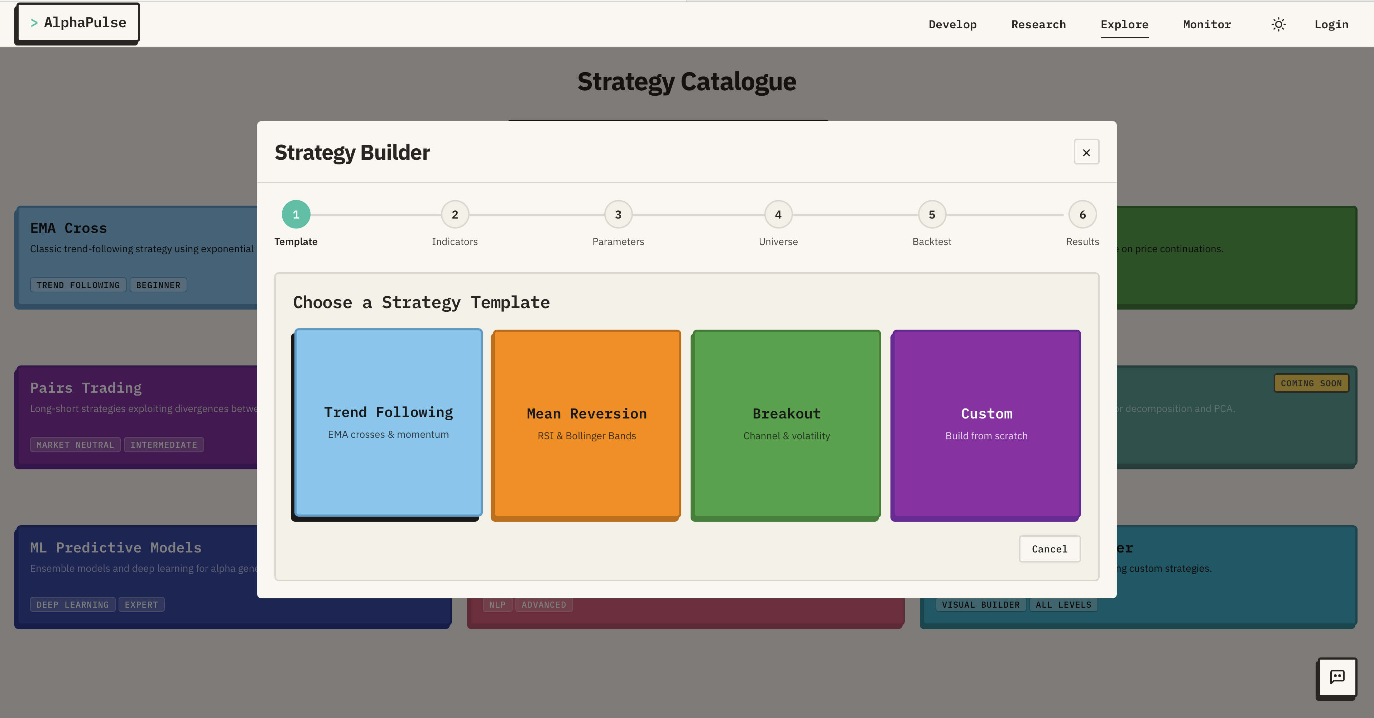Click the INTERMEDIATE tag
Screen dimensions: 1374x718
coord(163,445)
